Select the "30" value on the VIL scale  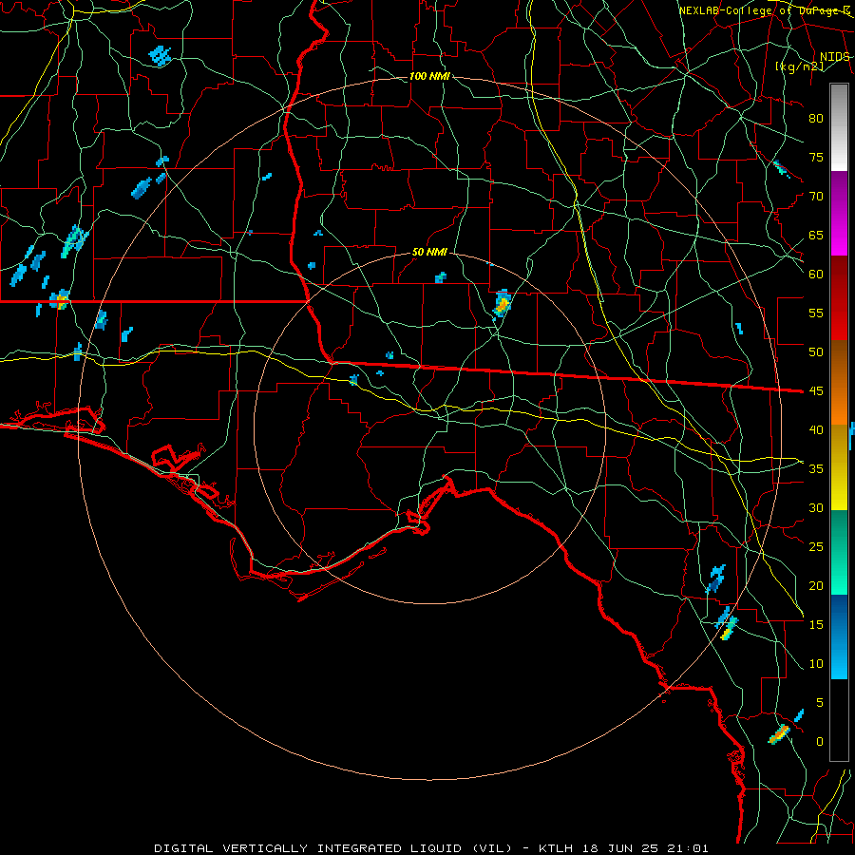point(816,508)
